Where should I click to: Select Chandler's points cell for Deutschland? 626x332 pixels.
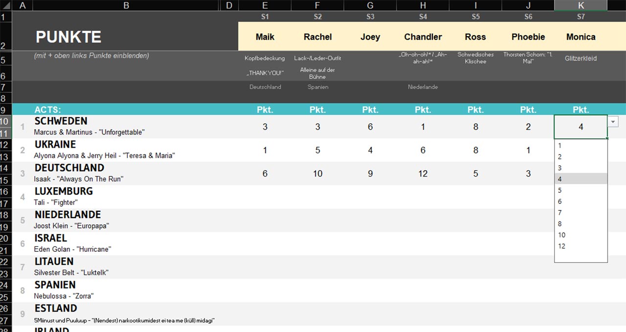coord(423,174)
